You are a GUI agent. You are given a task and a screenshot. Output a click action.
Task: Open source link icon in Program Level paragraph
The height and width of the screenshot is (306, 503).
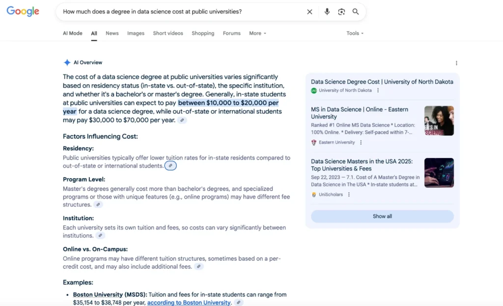coord(98,204)
